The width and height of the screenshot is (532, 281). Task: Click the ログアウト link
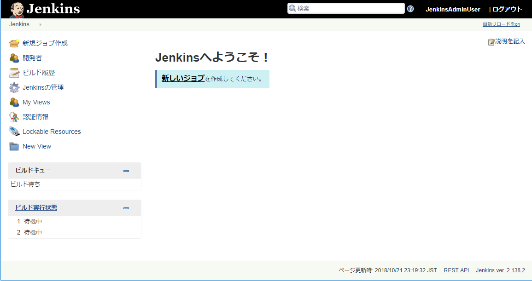(x=507, y=9)
